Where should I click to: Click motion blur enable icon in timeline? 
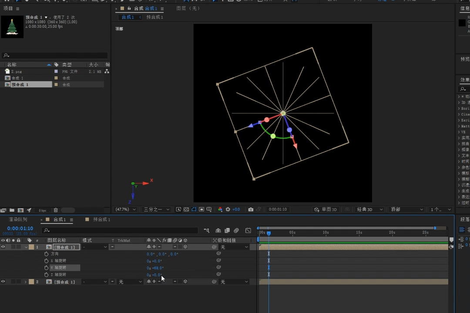pos(236,230)
